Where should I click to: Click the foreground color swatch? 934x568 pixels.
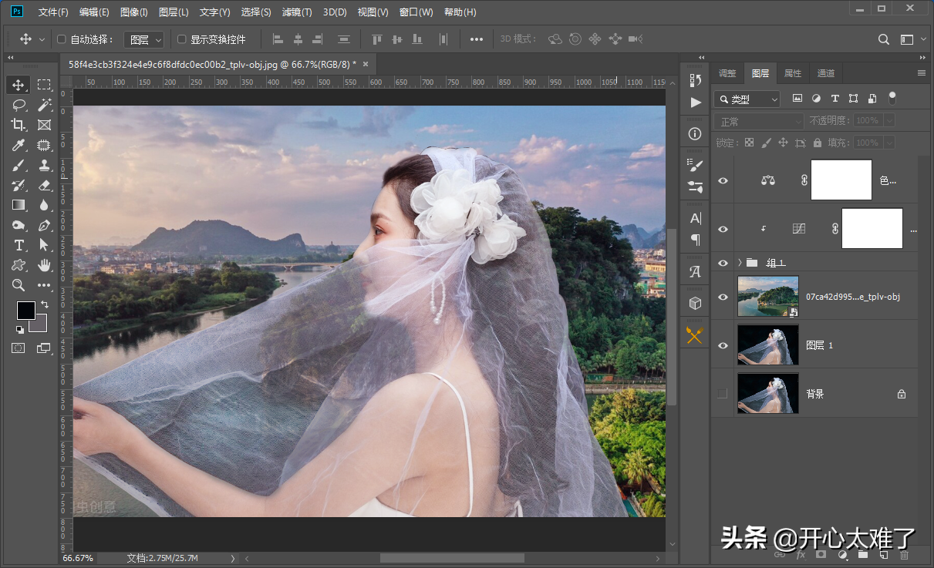pos(25,310)
